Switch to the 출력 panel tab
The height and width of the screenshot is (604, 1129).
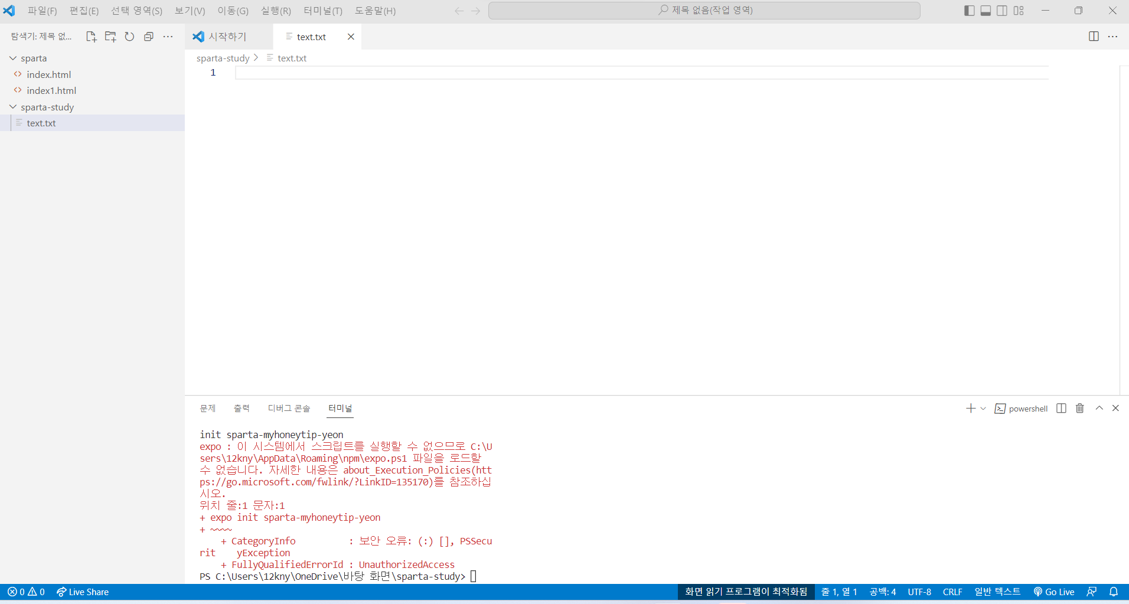242,409
